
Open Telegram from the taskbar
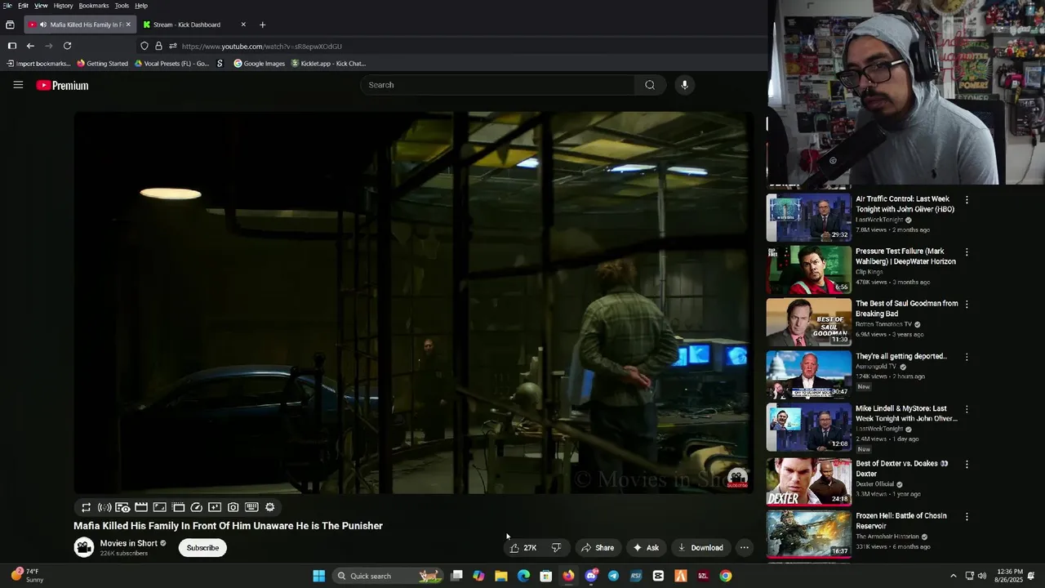pos(613,576)
